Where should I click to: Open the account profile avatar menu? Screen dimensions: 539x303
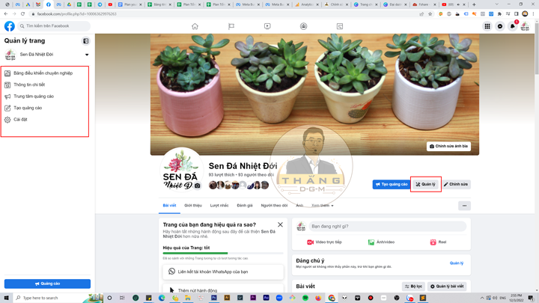[525, 26]
